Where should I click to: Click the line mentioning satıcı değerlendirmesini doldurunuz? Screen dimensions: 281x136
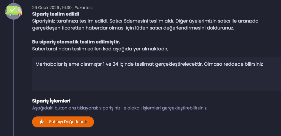pos(133,28)
